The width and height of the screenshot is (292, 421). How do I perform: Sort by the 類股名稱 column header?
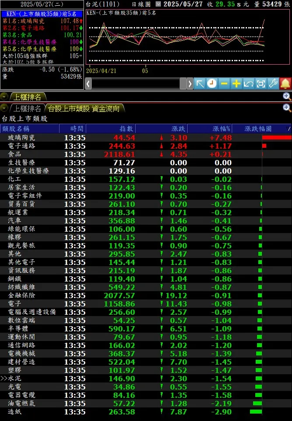(30, 129)
